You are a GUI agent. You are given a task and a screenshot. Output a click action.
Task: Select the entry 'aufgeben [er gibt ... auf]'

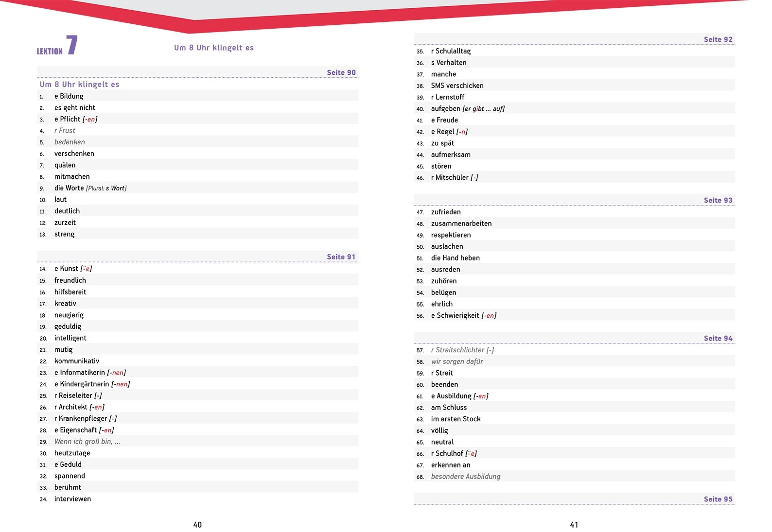pos(468,109)
